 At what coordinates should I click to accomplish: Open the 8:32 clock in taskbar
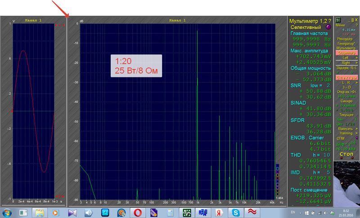tap(346, 213)
